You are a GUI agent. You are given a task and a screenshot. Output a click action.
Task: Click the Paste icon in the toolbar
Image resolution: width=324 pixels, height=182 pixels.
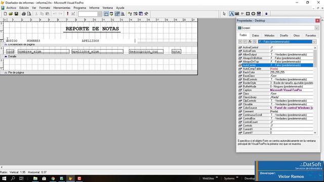pos(47,14)
